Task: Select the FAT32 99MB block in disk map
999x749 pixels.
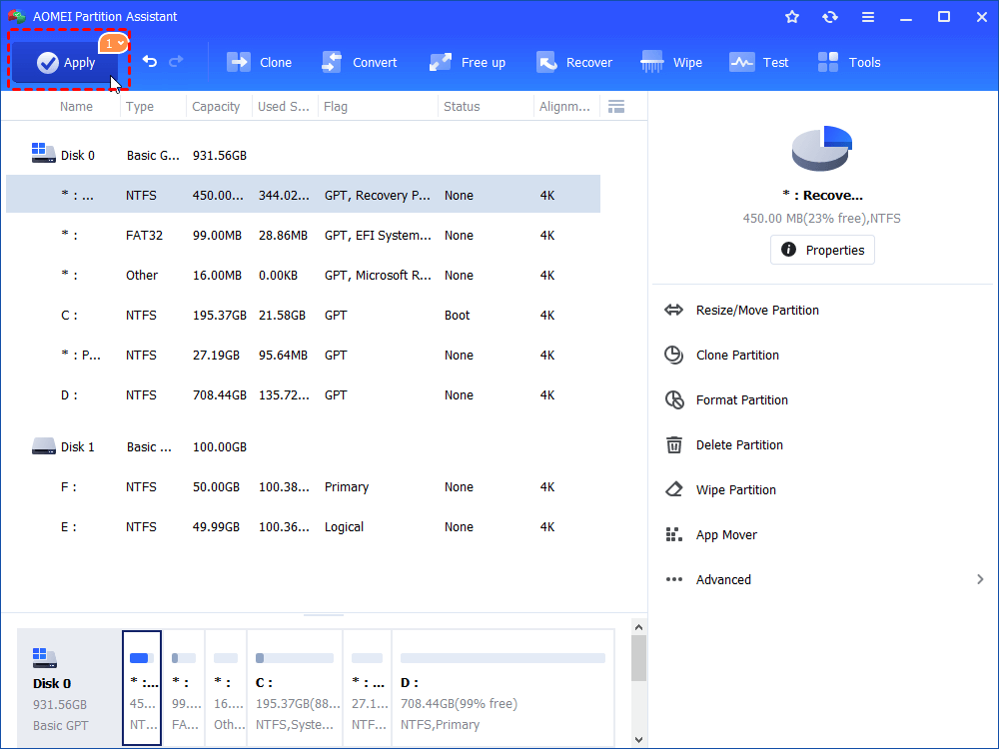Action: click(x=184, y=688)
